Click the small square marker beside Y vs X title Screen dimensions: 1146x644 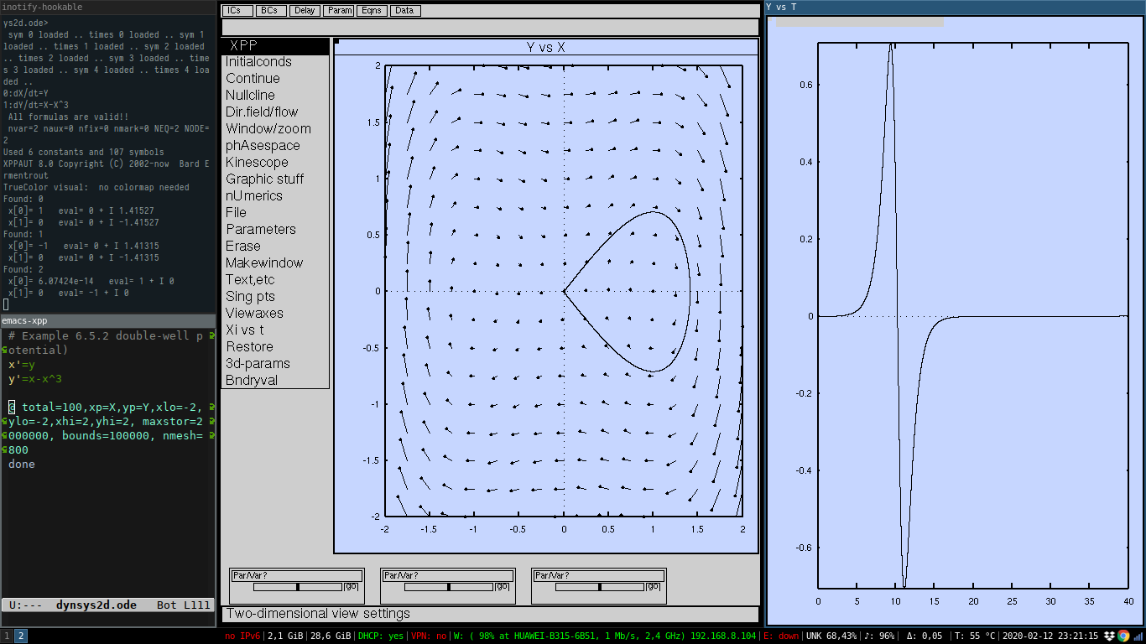[x=337, y=41]
